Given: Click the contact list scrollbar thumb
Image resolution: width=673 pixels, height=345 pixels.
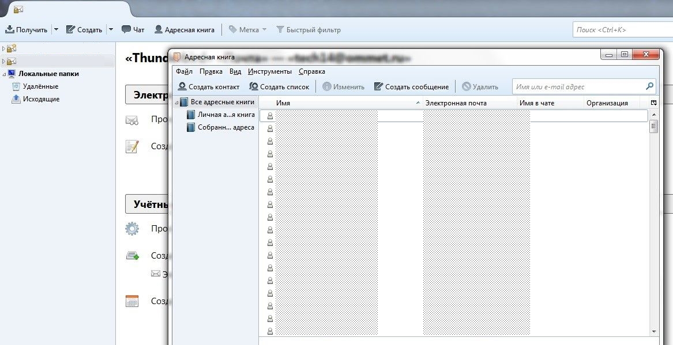Looking at the screenshot, I should click(x=654, y=127).
